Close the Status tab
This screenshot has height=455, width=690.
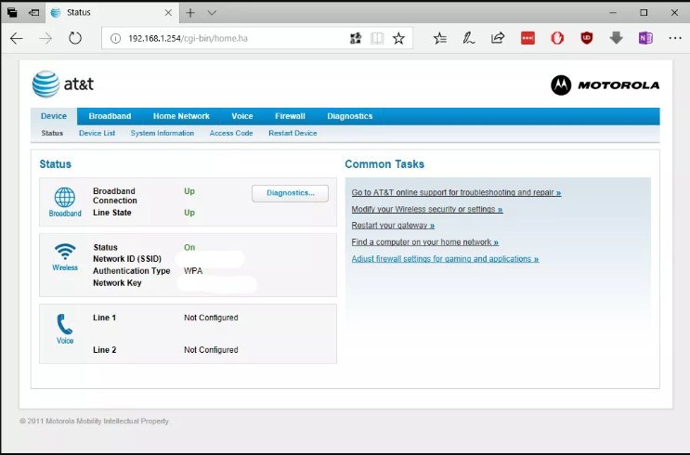coord(168,13)
